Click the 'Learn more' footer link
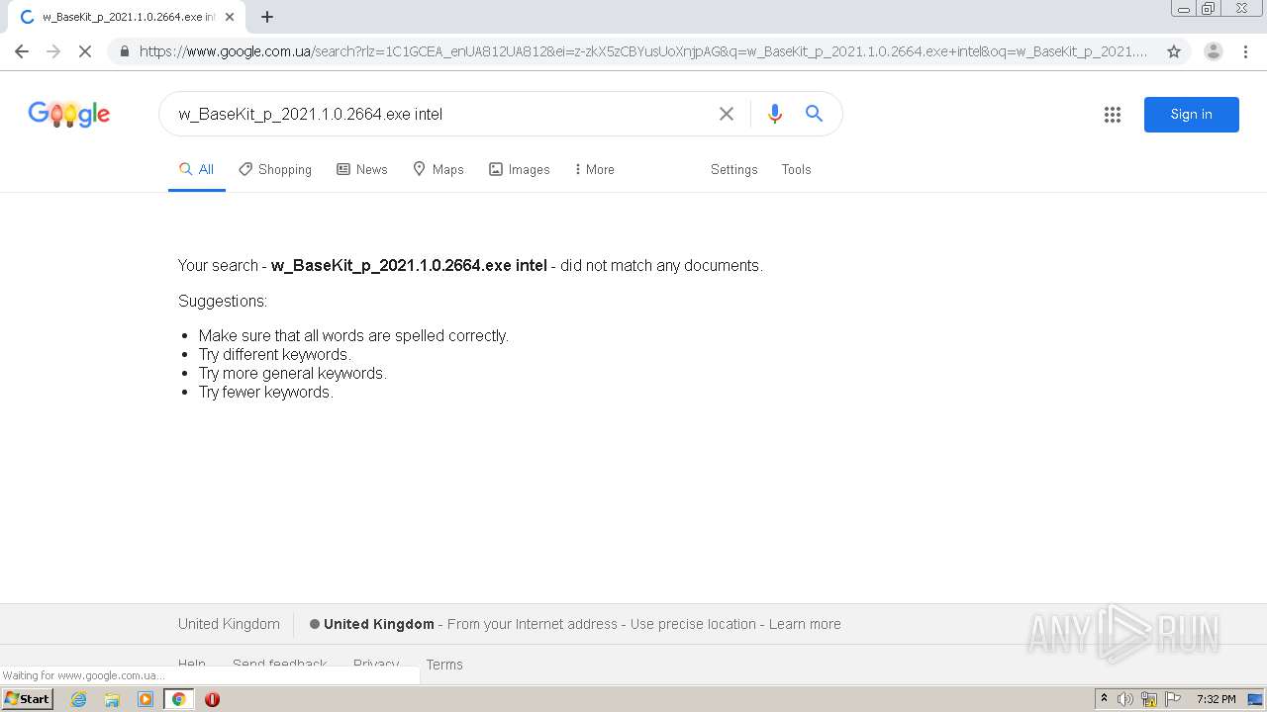 805,624
